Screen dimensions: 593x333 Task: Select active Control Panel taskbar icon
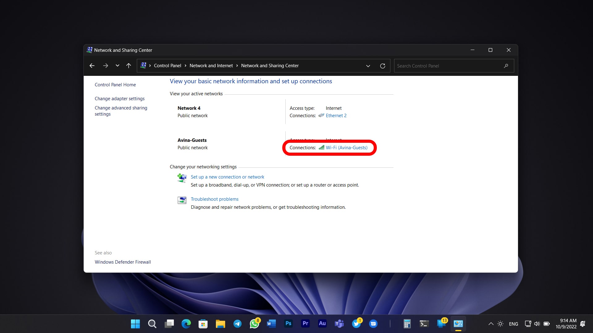pos(458,324)
